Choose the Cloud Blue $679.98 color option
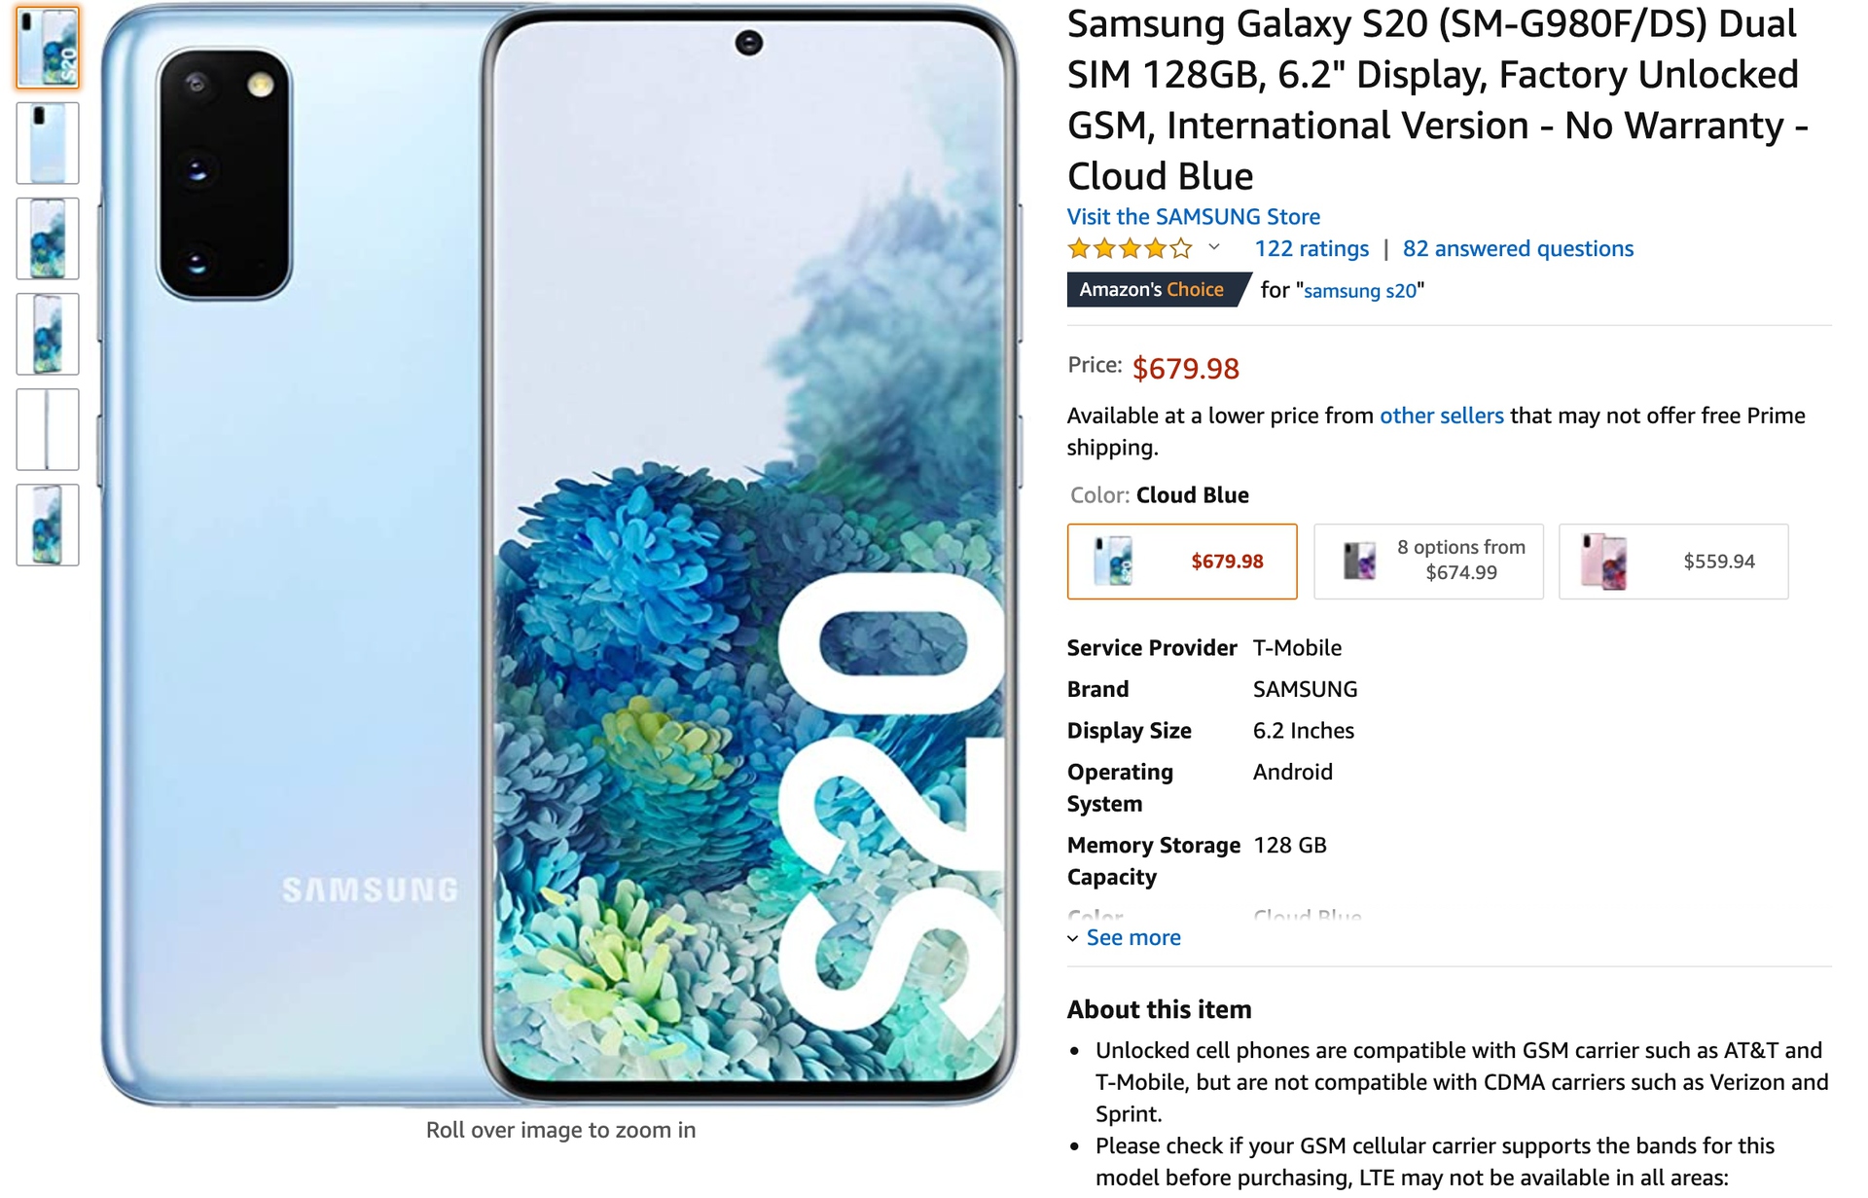The image size is (1868, 1198). [x=1182, y=562]
